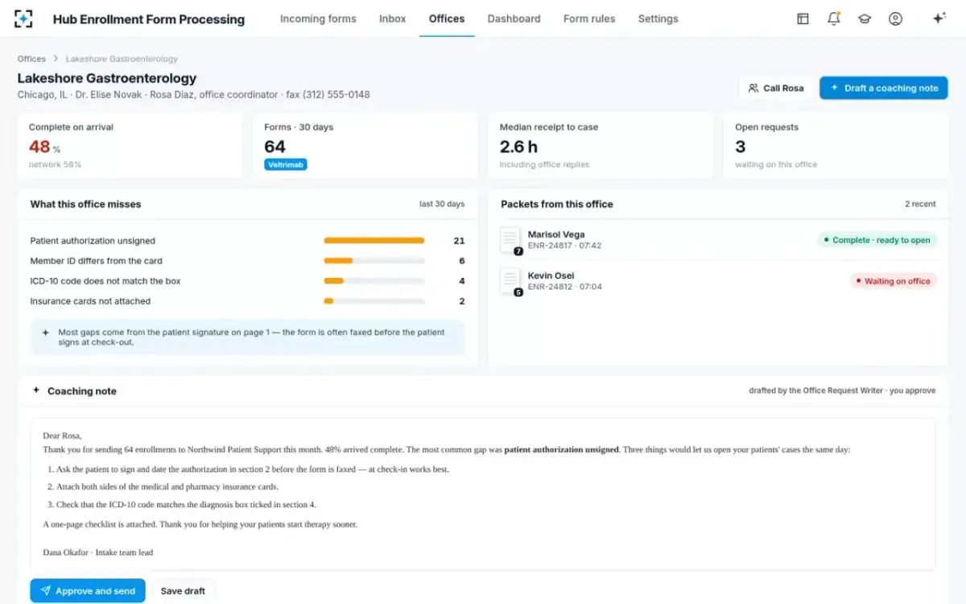The width and height of the screenshot is (966, 604).
Task: Click Draft a coaching note button
Action: (x=884, y=88)
